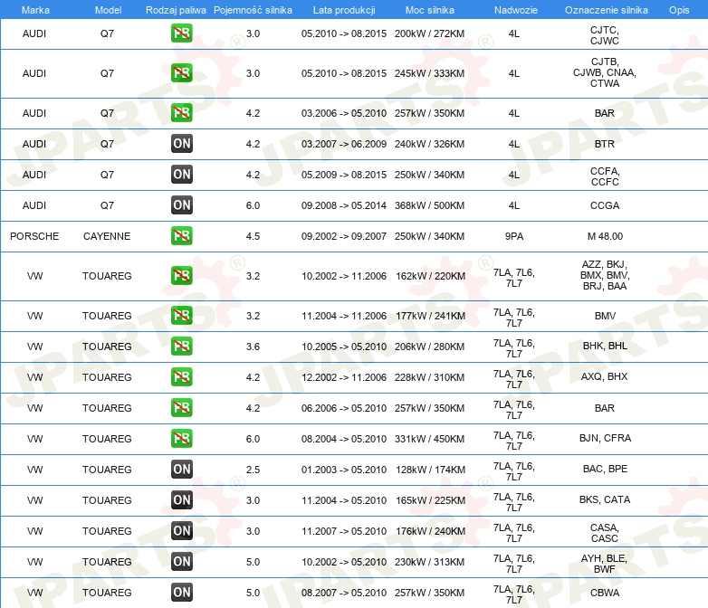
Task: Click power value 200kW / 272KM
Action: click(429, 33)
